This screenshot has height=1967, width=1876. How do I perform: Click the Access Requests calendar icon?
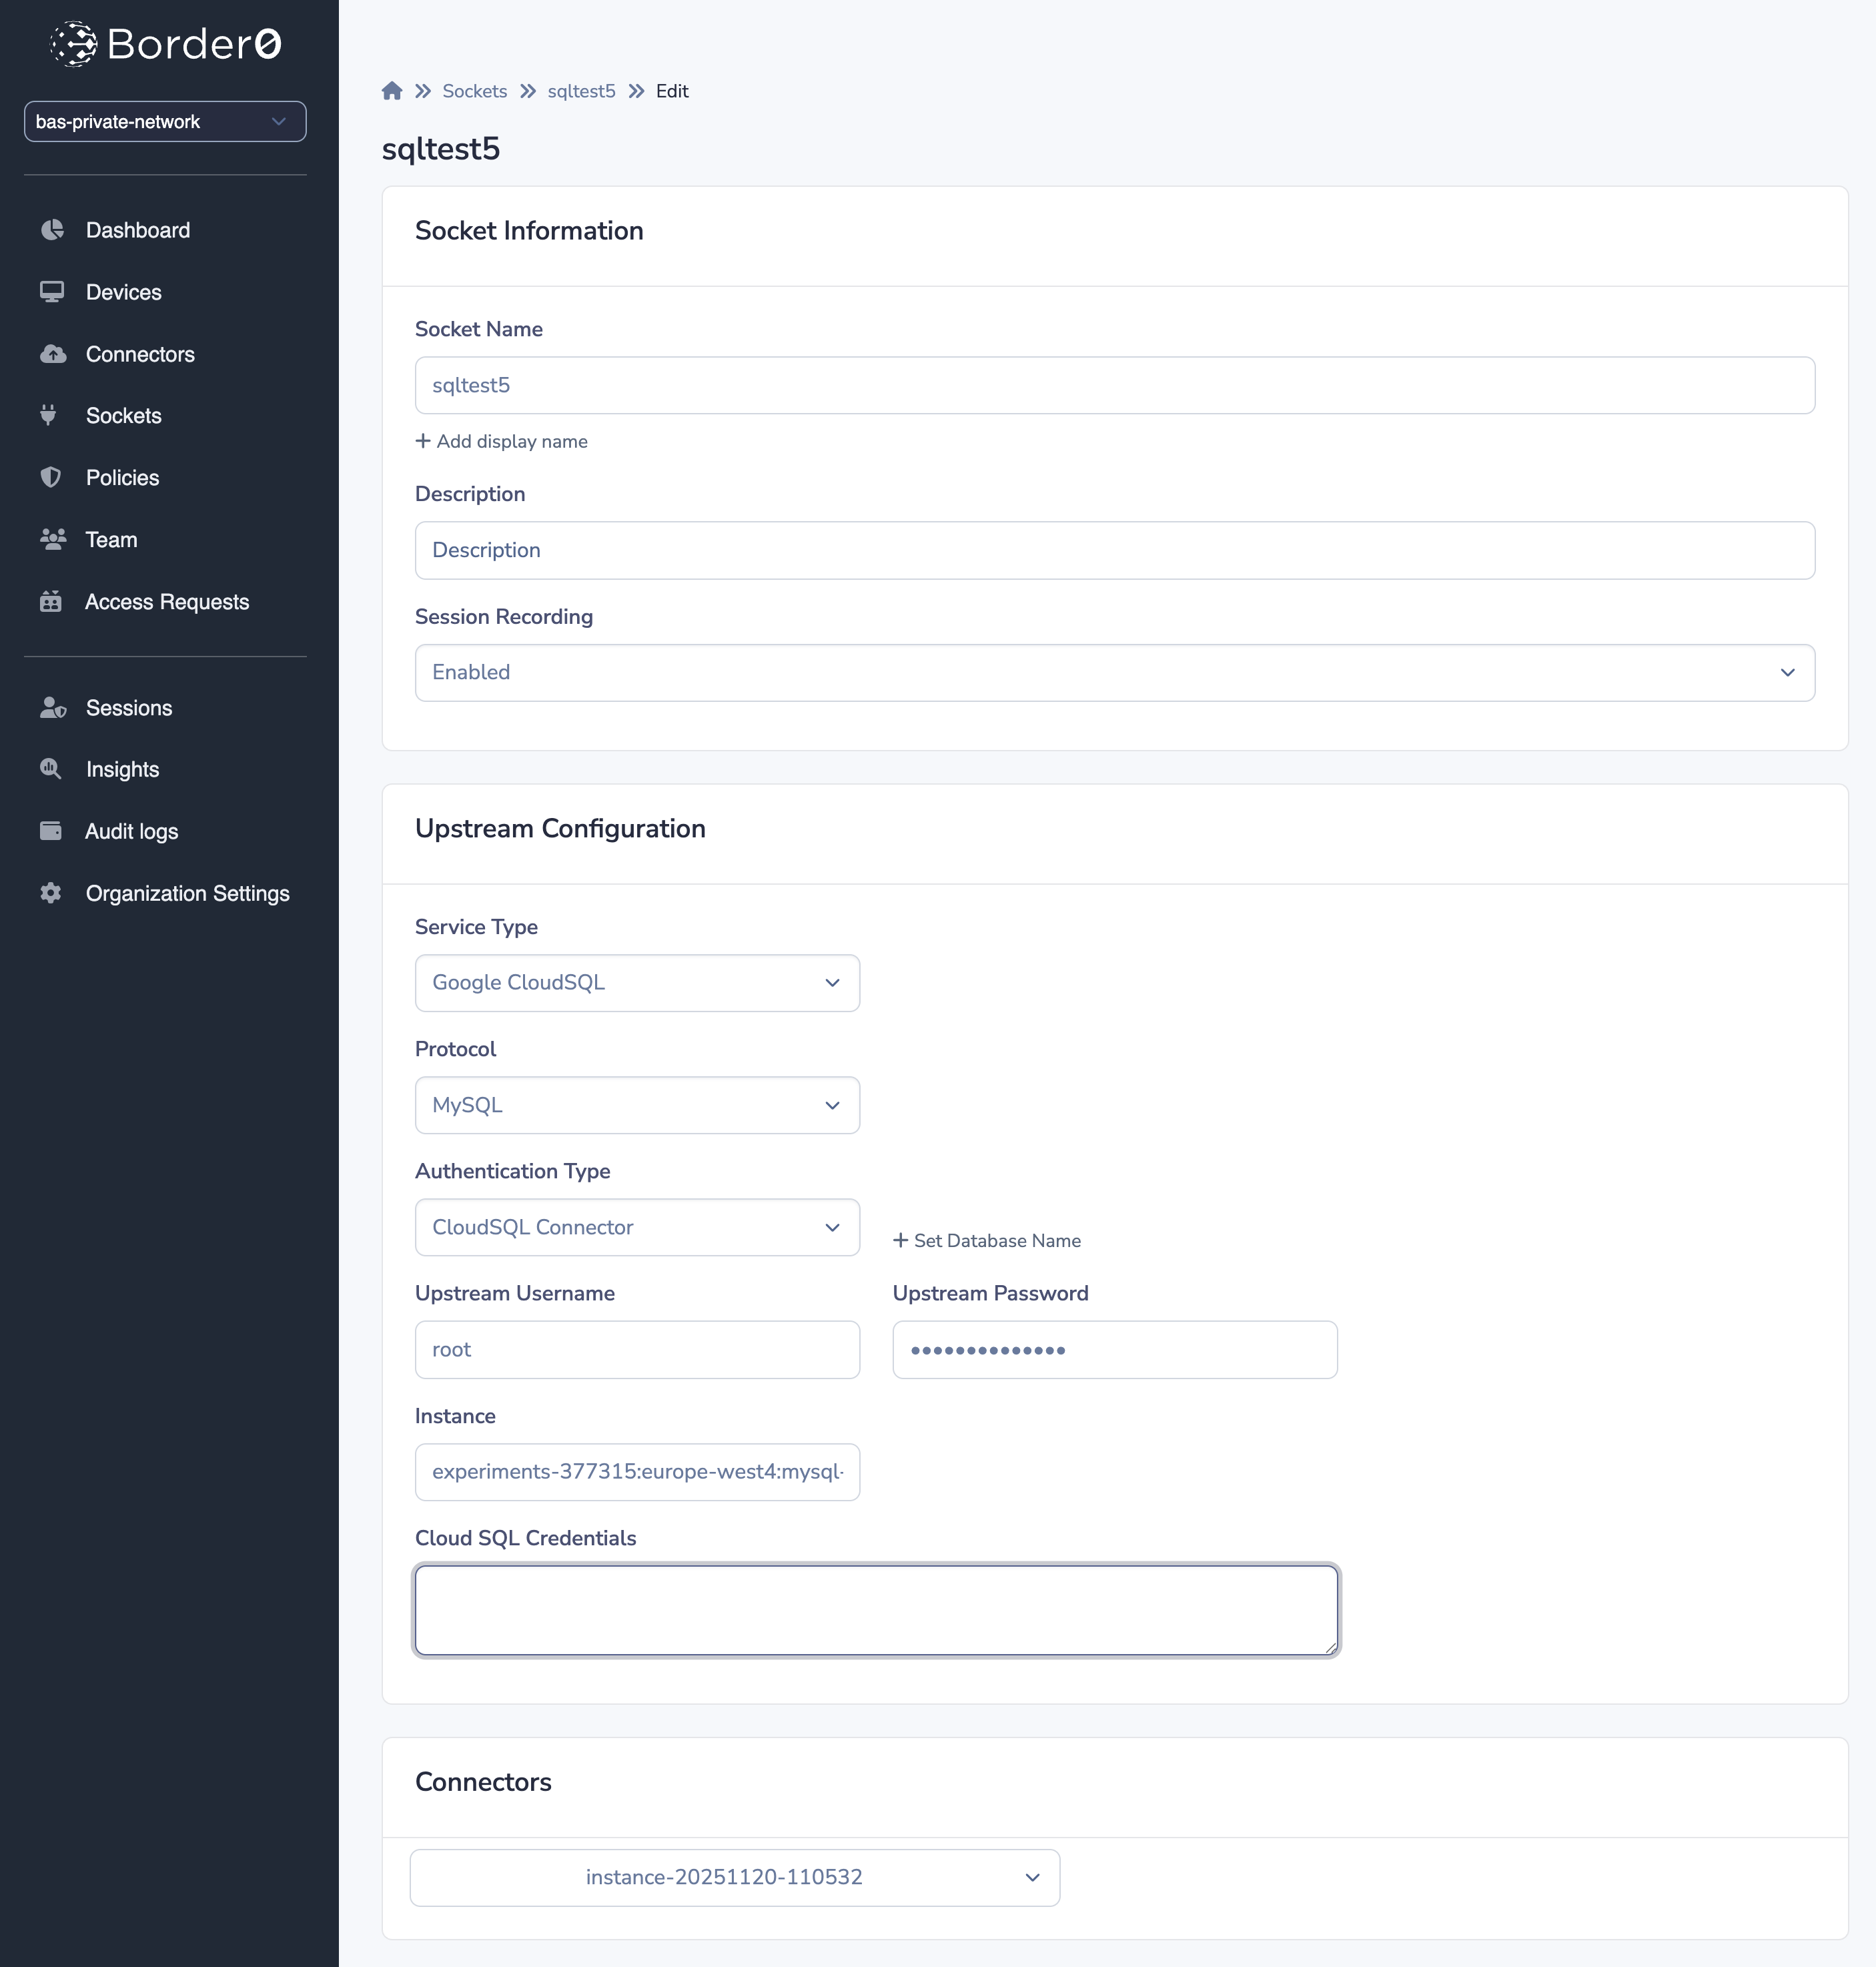pos(50,601)
